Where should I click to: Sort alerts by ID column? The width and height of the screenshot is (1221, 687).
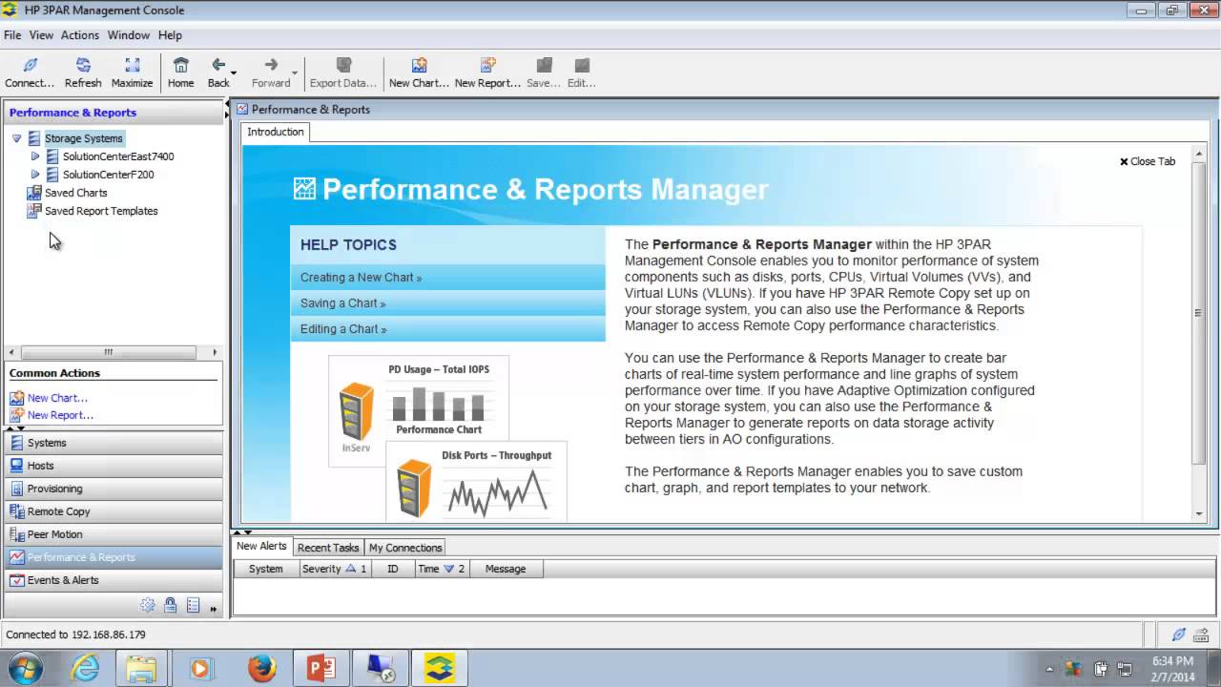pyautogui.click(x=392, y=569)
